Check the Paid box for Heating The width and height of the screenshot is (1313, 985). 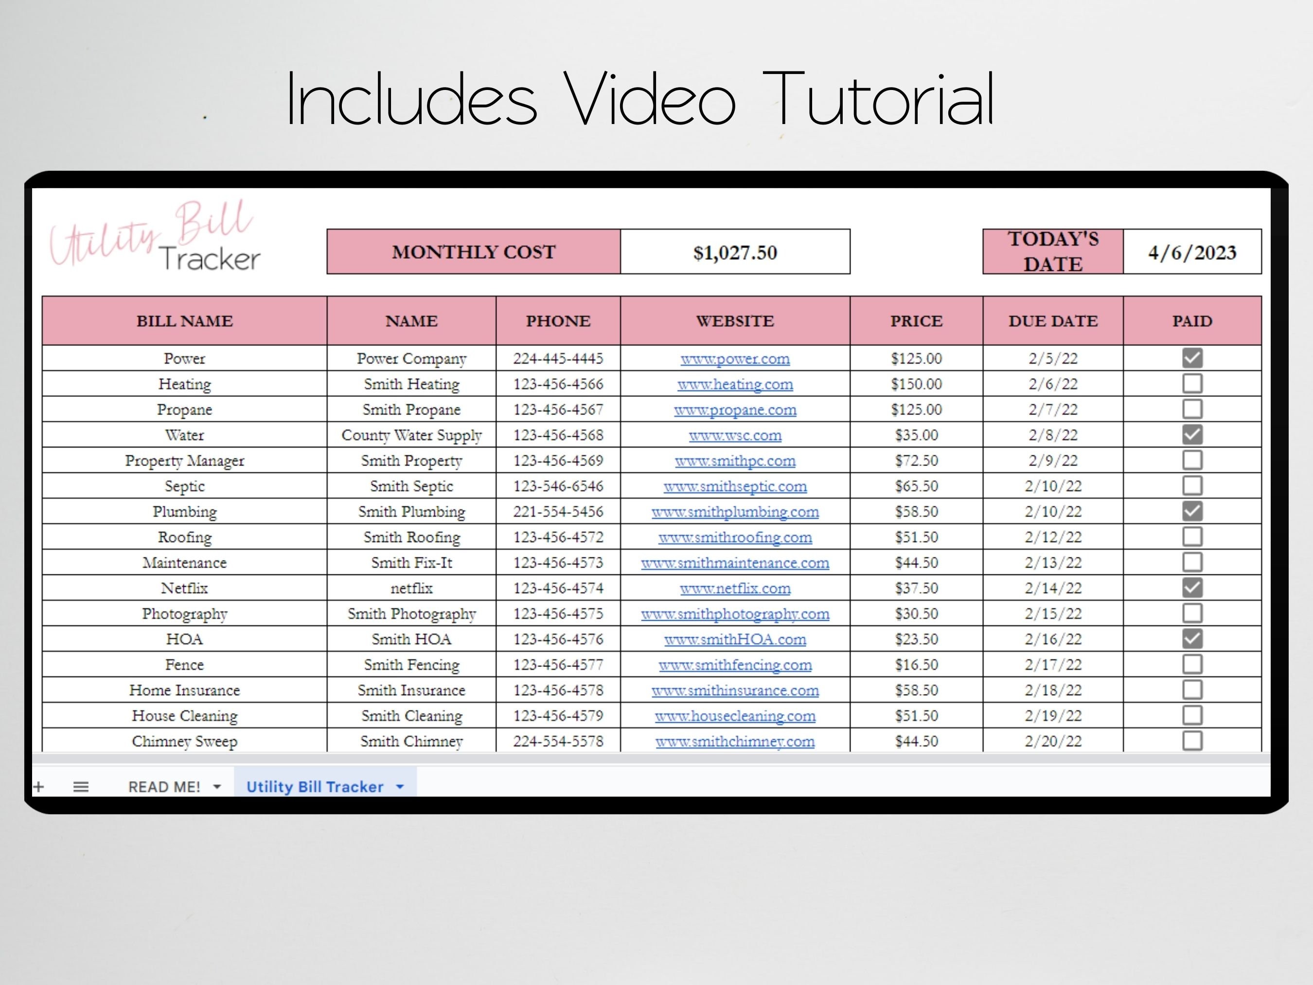tap(1193, 384)
